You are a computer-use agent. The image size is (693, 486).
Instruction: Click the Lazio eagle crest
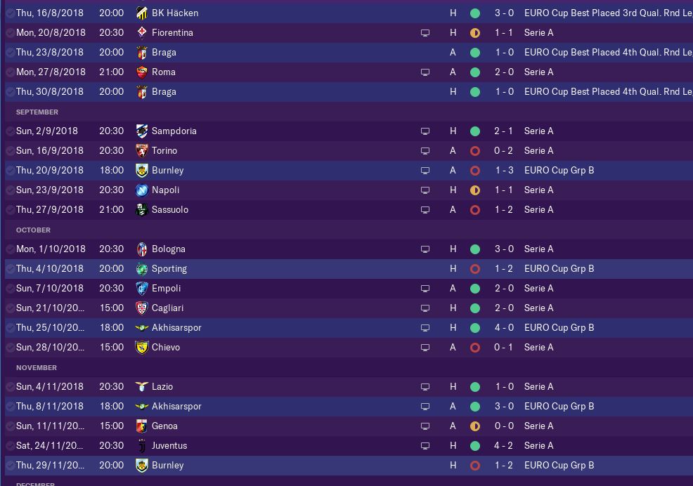point(141,386)
